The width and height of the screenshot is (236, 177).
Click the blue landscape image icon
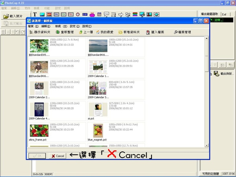[x=42, y=15]
